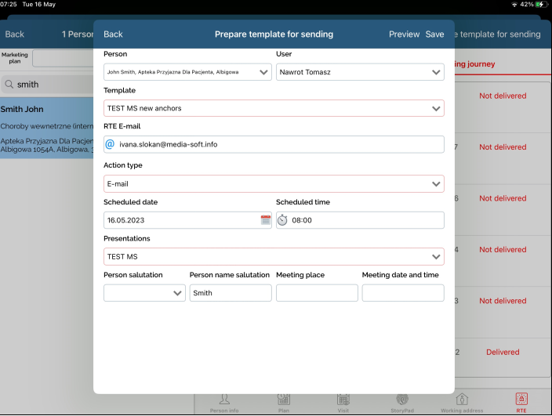
Task: Click the Preview button
Action: point(404,34)
